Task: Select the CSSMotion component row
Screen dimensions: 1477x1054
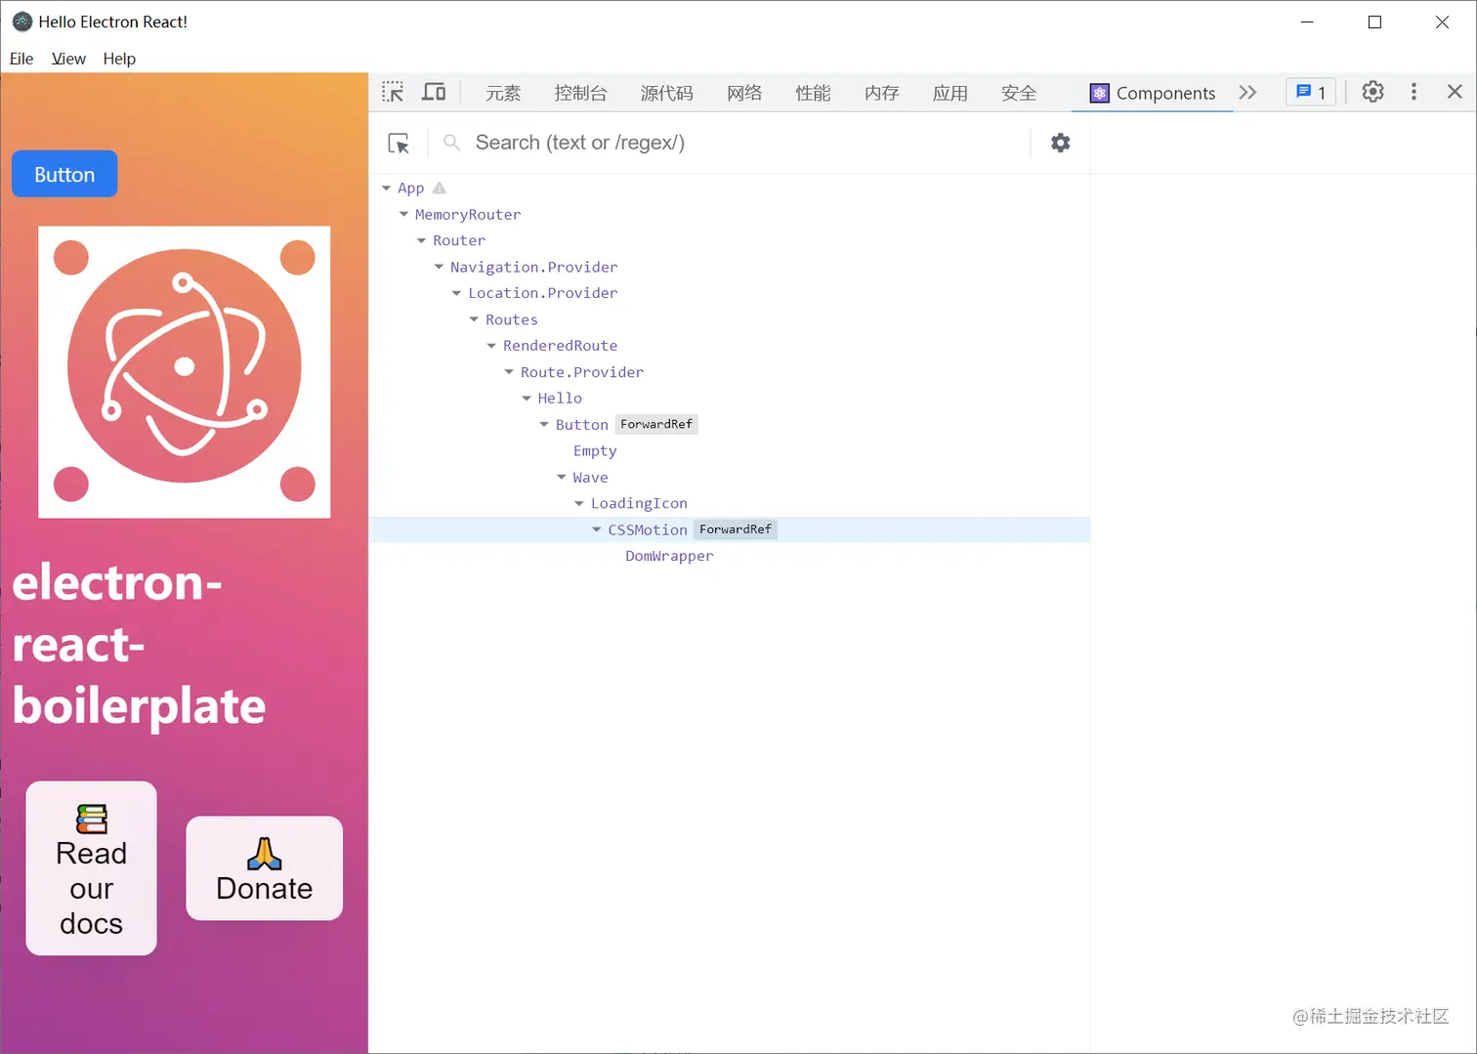Action: (x=730, y=529)
